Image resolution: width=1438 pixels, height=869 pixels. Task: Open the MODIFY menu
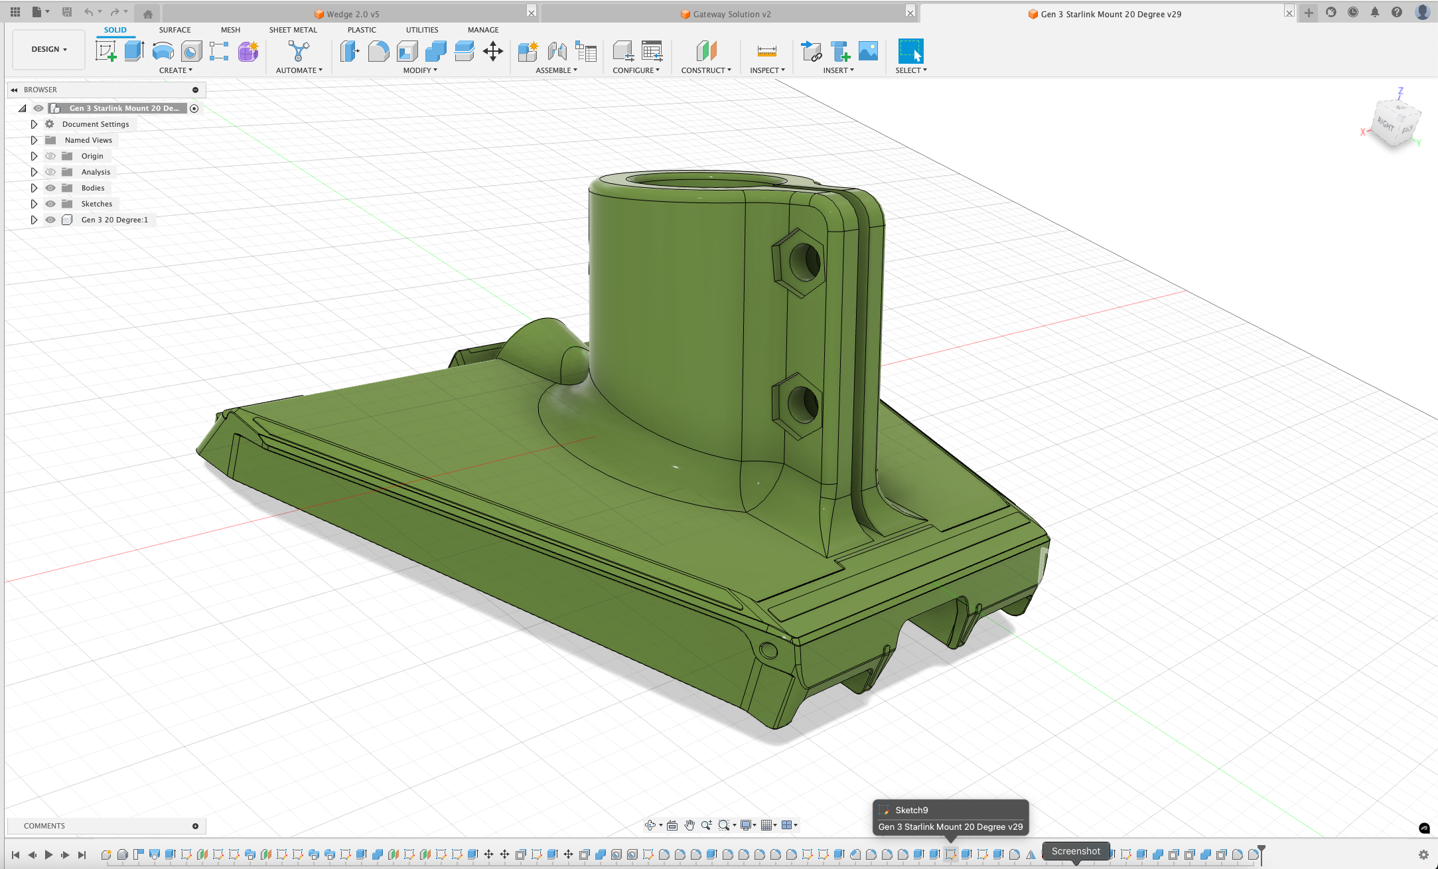(419, 70)
